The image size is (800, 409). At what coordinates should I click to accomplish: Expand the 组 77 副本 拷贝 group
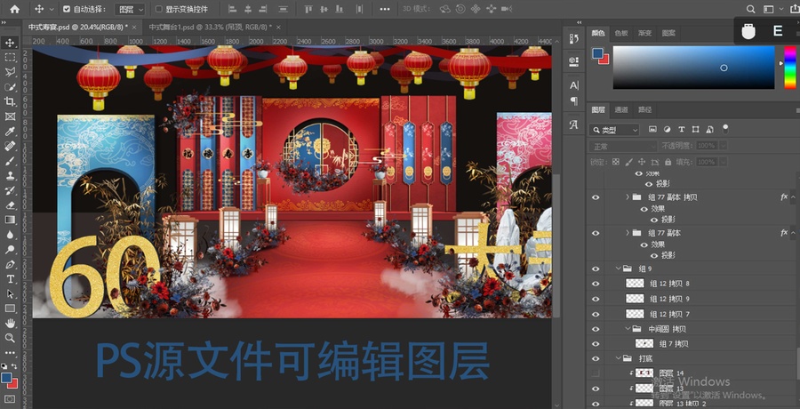(628, 196)
